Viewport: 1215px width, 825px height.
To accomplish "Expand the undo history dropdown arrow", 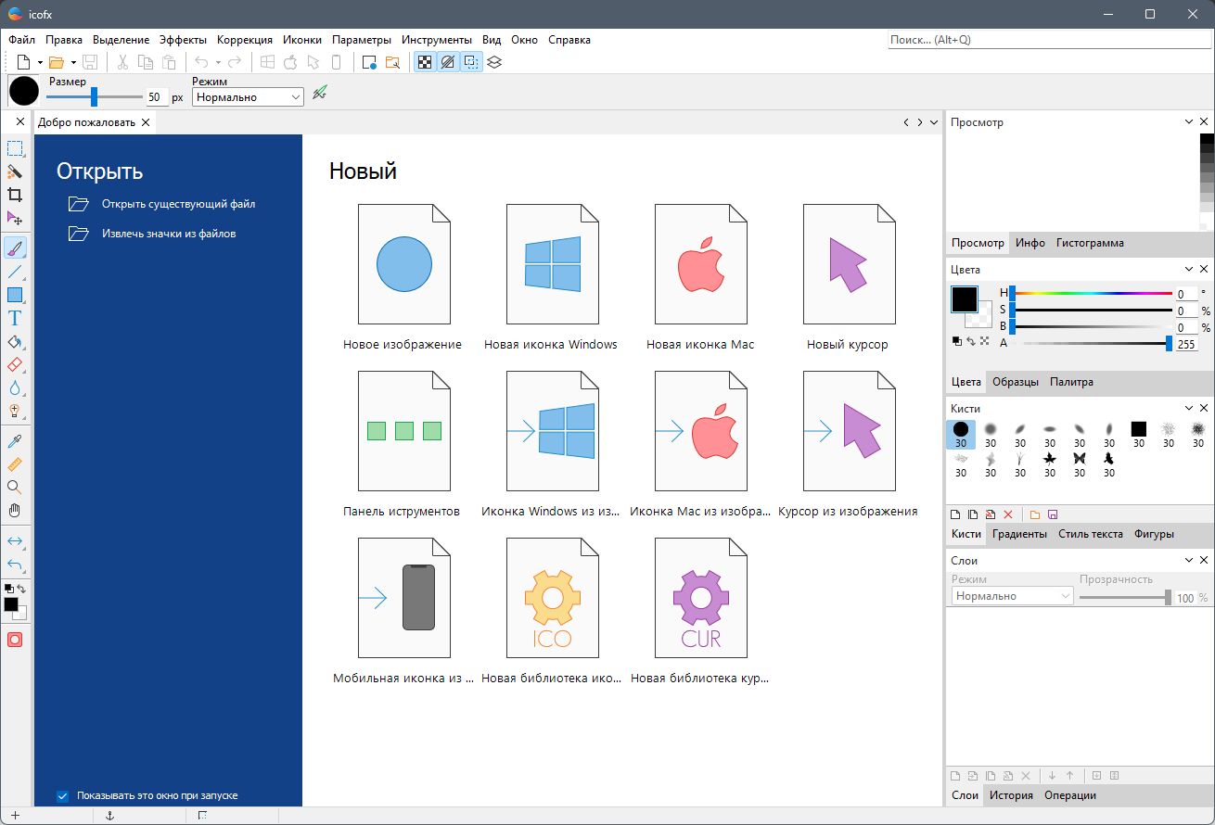I will 218,62.
